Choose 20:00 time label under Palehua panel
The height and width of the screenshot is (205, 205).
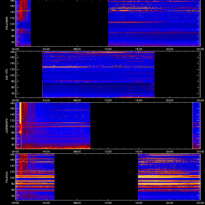tap(170, 203)
